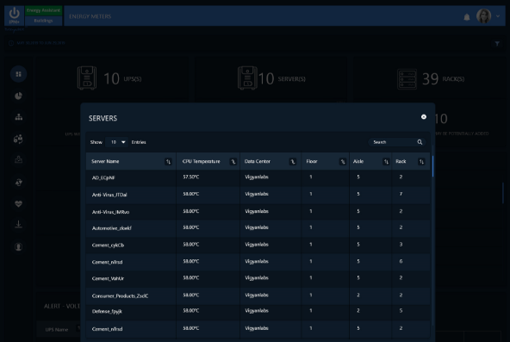
Task: Click the ENERGY METERS header title
Action: pyautogui.click(x=90, y=16)
